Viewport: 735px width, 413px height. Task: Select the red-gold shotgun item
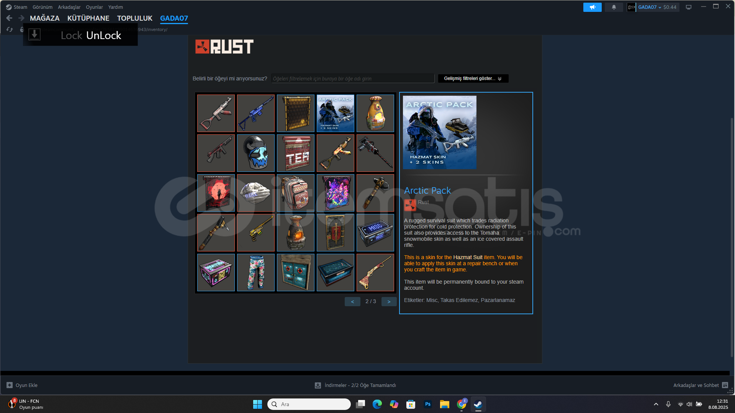(x=375, y=273)
